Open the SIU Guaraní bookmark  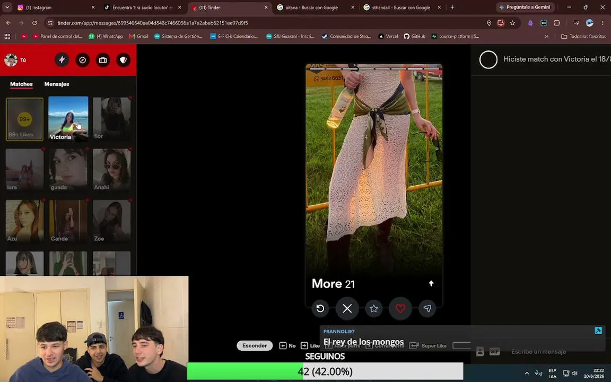[290, 36]
